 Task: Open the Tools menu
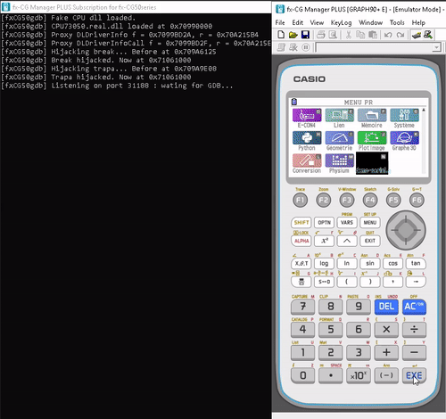coord(397,22)
